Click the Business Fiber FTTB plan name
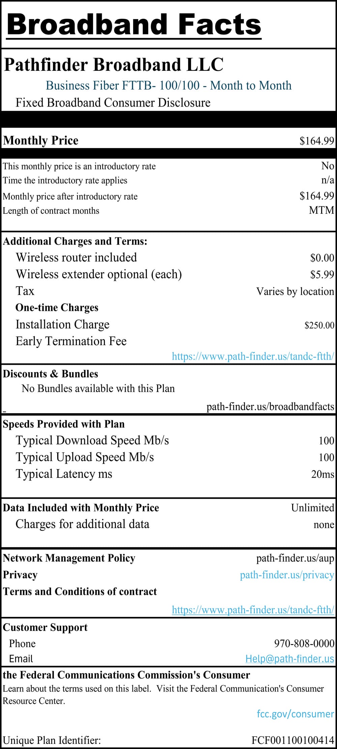The height and width of the screenshot is (749, 337). pyautogui.click(x=168, y=86)
